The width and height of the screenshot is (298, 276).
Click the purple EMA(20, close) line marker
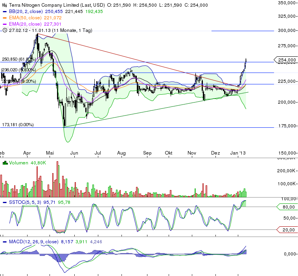(x=5, y=24)
